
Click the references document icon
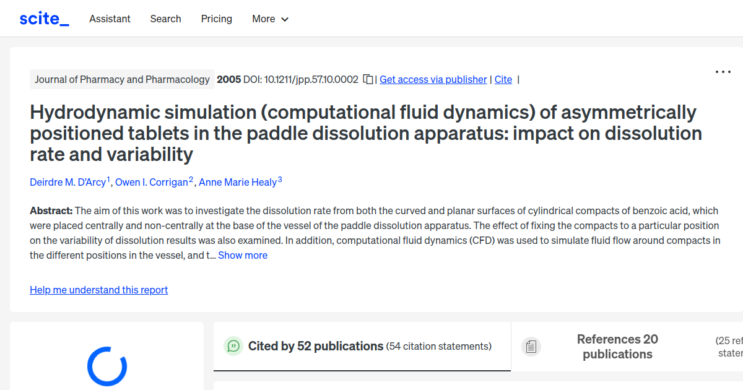[531, 346]
